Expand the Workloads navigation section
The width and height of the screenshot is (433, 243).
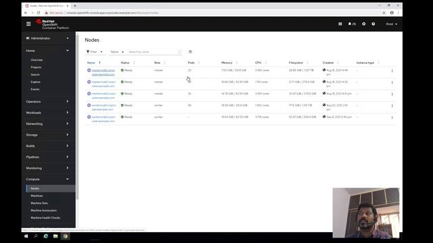pos(47,113)
